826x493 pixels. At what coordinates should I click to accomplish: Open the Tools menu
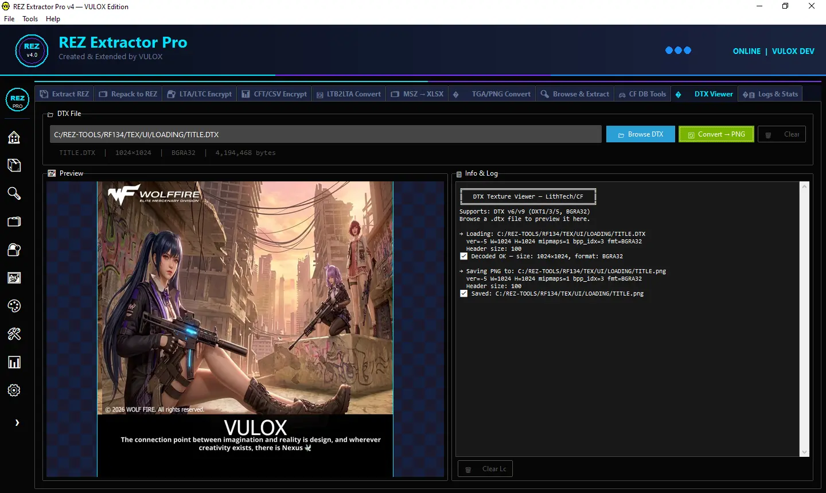click(30, 19)
